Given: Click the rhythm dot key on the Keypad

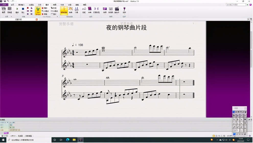Looking at the screenshot, I should (241, 130).
